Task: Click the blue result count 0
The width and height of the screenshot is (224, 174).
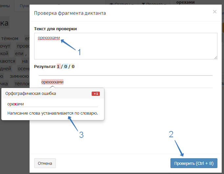Action: coord(66,67)
